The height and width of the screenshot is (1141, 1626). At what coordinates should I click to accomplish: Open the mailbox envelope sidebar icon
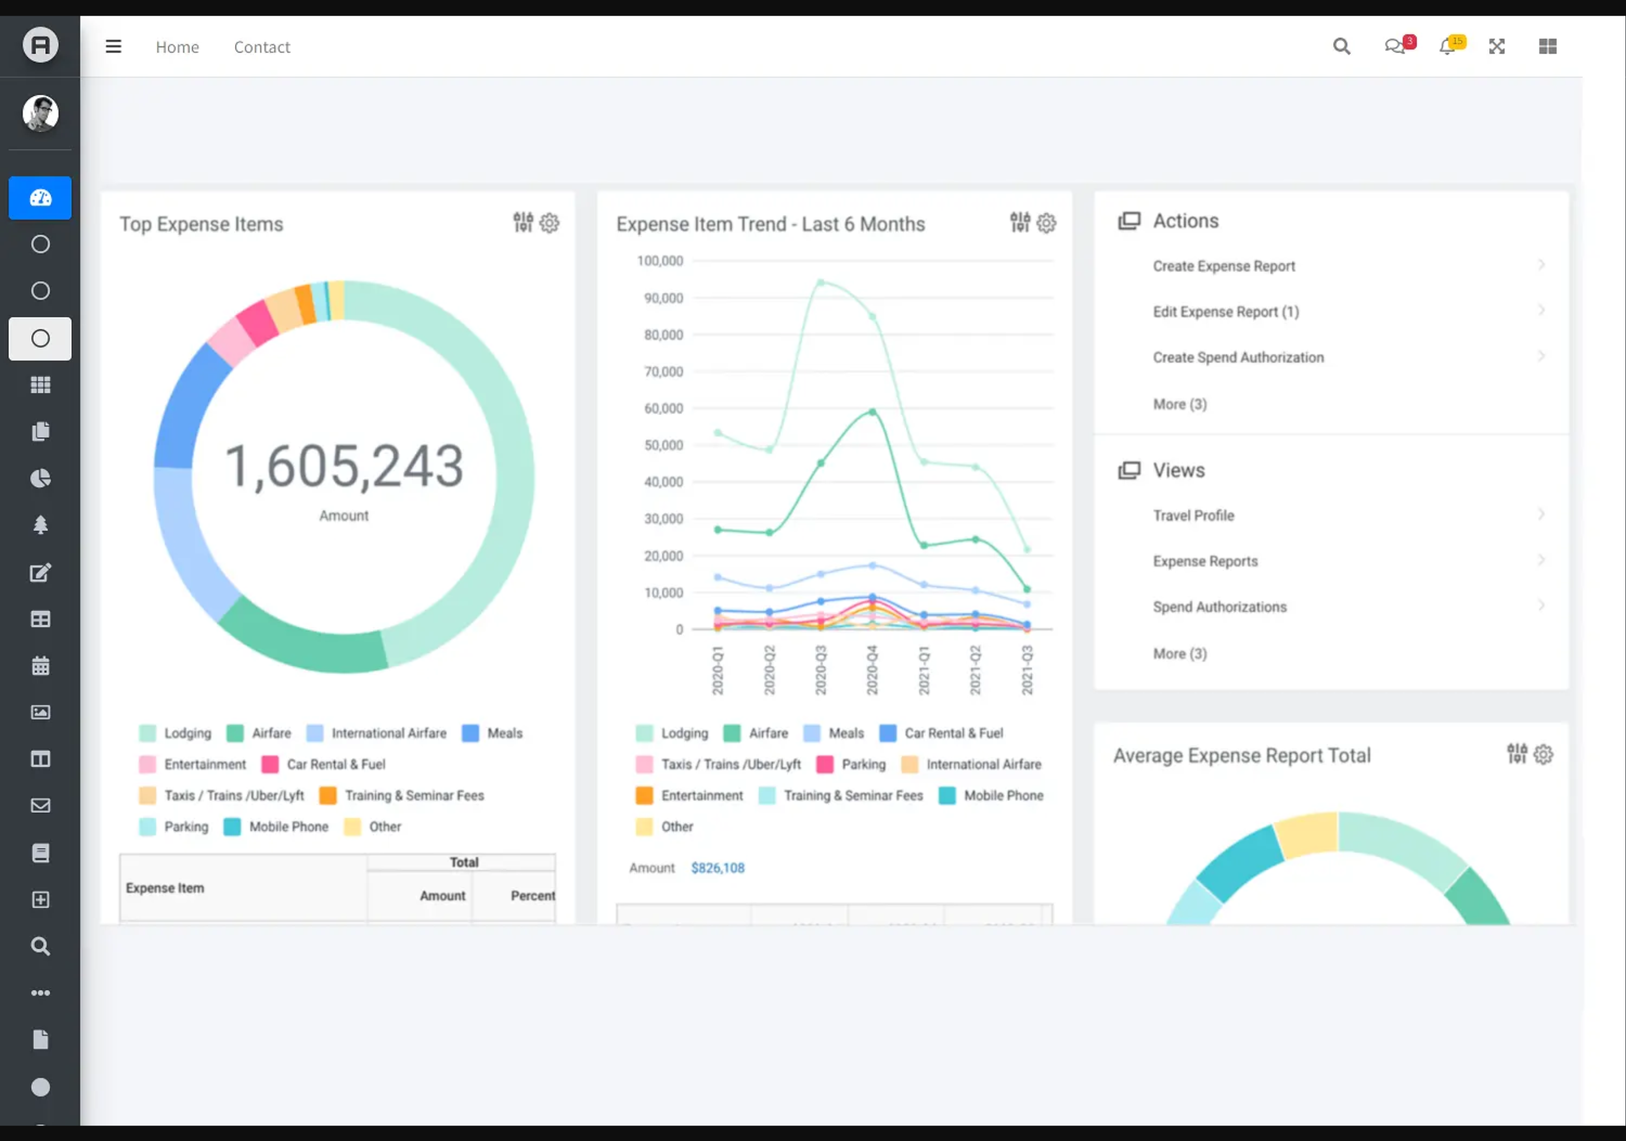pos(40,806)
